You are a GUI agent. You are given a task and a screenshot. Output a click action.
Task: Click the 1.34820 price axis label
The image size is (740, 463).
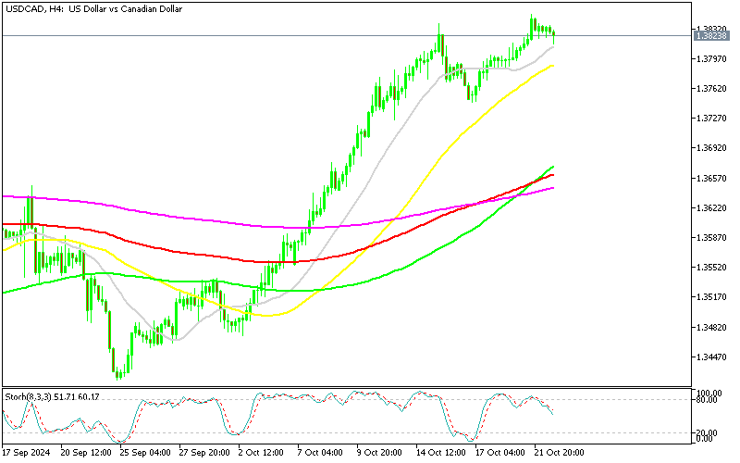point(711,328)
